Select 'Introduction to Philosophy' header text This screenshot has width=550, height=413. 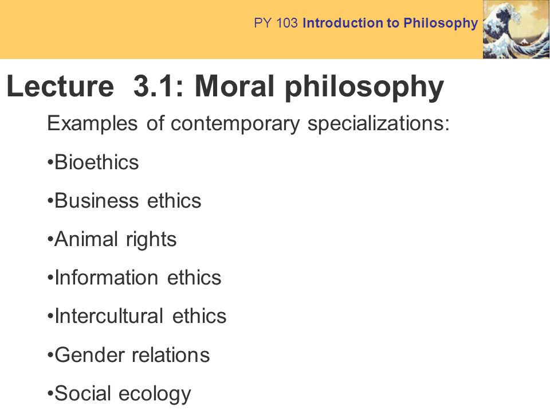click(390, 23)
